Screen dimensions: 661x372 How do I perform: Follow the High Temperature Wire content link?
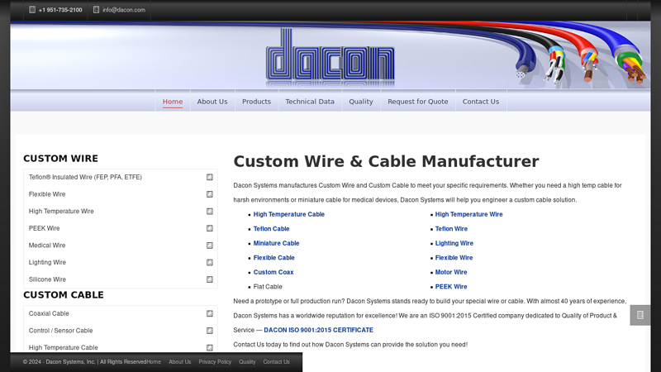click(x=468, y=214)
